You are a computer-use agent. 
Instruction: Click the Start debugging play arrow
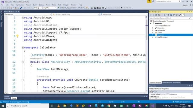click(x=59, y=8)
